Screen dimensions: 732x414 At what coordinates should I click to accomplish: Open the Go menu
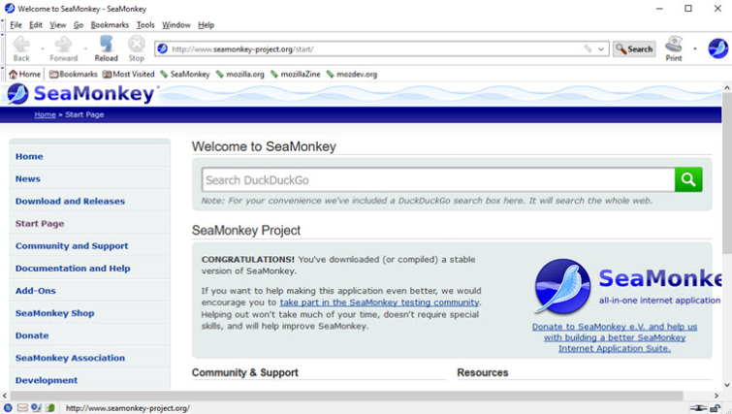coord(79,25)
